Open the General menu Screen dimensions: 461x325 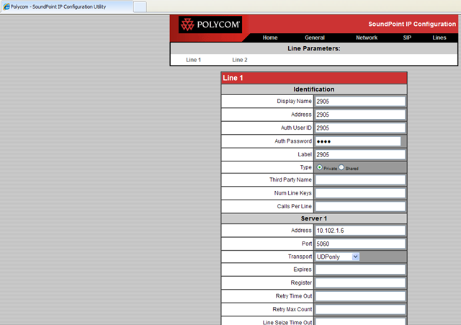pos(315,37)
